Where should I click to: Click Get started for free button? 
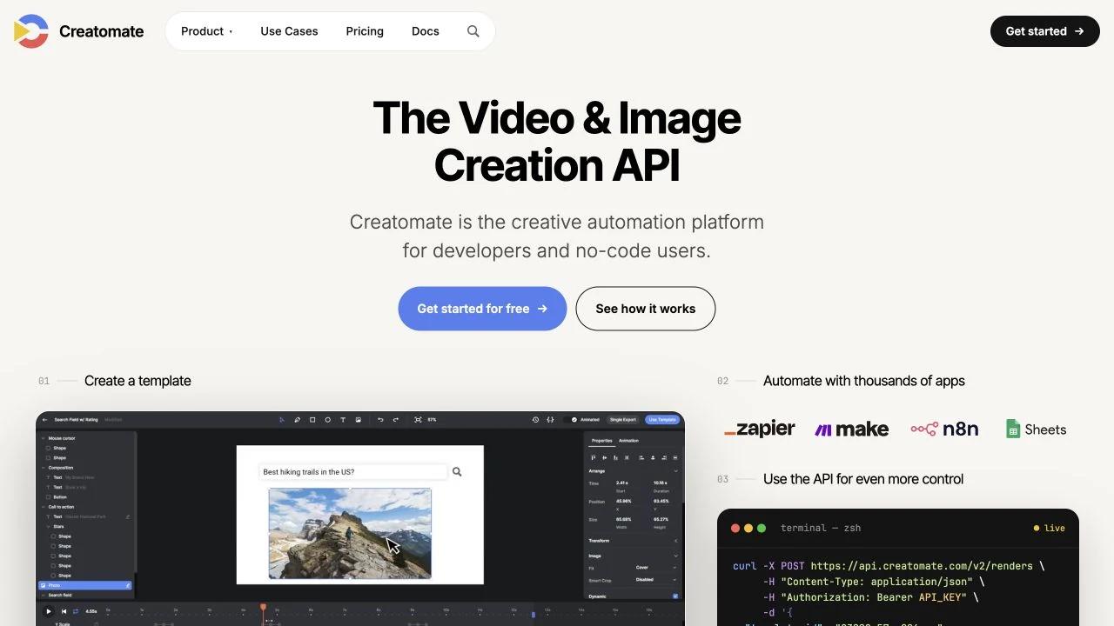coord(482,309)
